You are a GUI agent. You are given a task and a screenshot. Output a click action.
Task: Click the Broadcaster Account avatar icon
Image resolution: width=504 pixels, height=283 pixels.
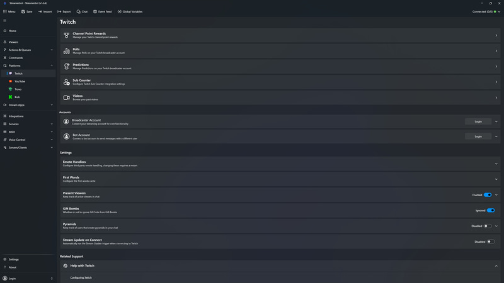click(66, 121)
